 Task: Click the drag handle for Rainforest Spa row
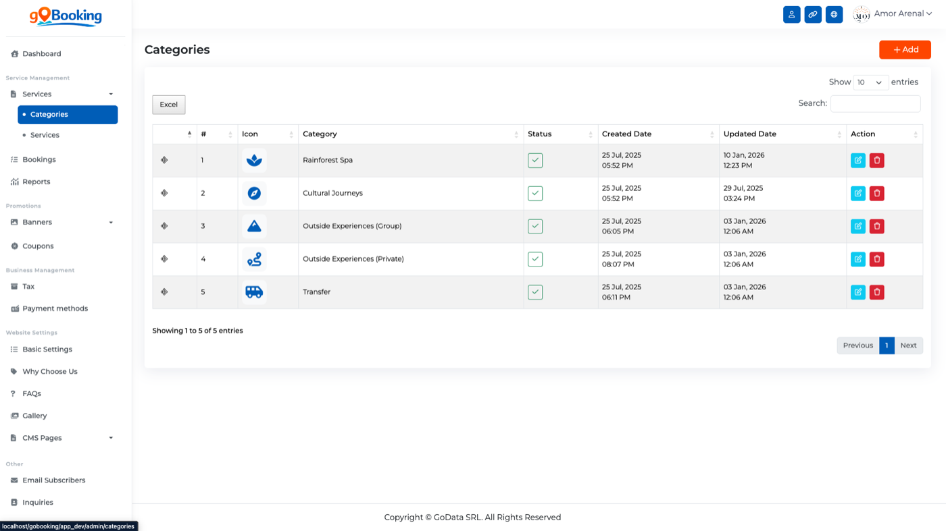[x=164, y=161]
